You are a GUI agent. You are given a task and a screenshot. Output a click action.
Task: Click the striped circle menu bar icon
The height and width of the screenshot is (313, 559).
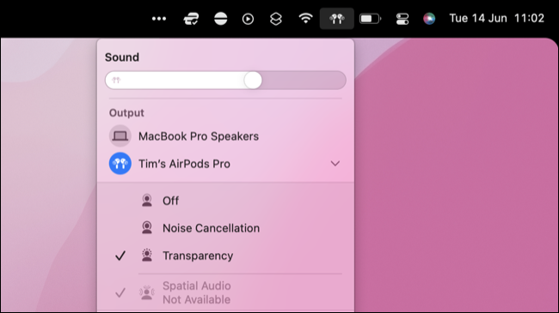click(221, 19)
